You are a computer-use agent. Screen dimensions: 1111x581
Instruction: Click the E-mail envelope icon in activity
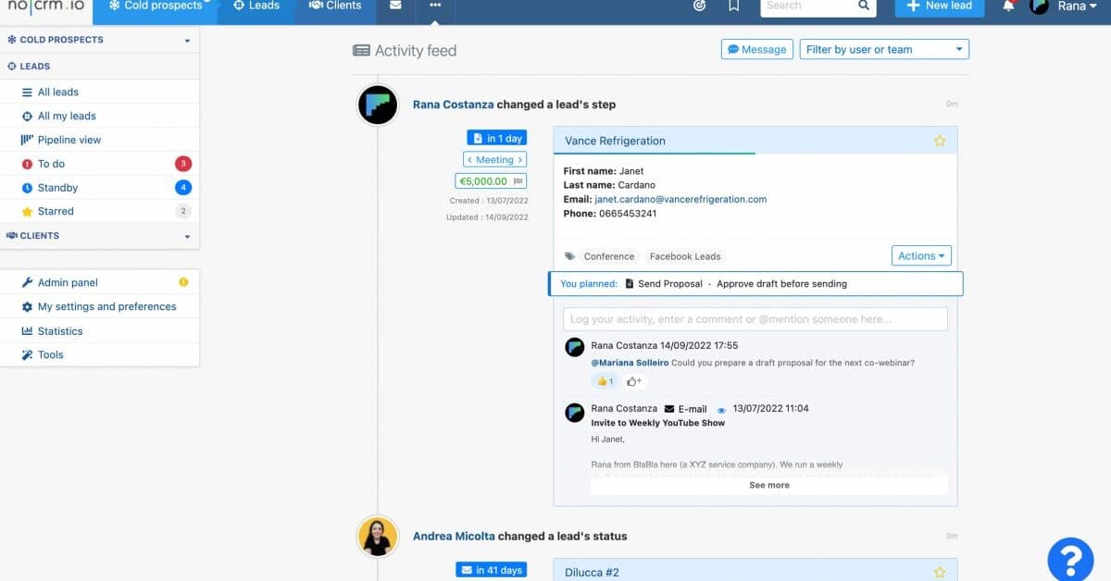(669, 409)
